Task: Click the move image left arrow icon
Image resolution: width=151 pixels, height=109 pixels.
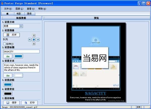Action: click(x=30, y=40)
